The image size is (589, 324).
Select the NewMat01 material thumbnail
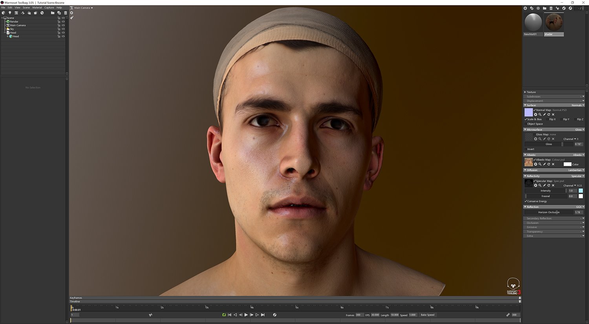533,22
